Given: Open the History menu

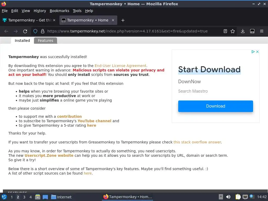Looking at the screenshot, I should point(40,11).
